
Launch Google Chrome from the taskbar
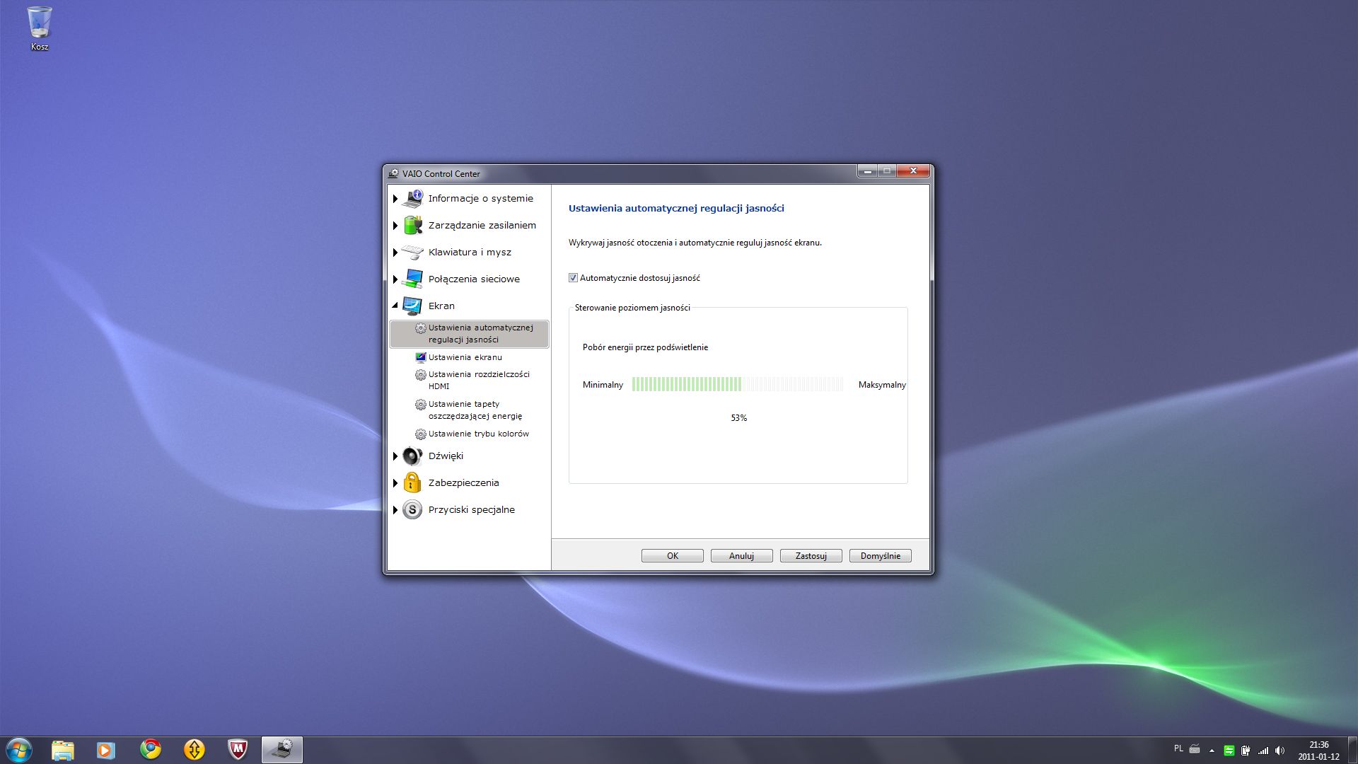click(151, 749)
